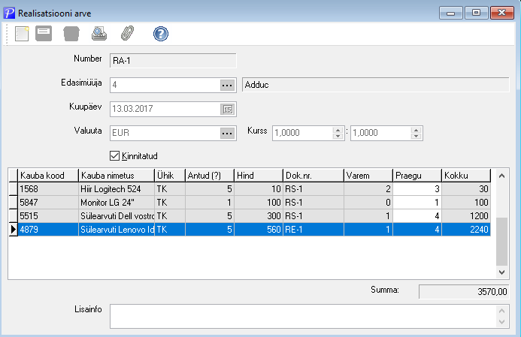Click the Number field containing RA-1

tap(173, 61)
